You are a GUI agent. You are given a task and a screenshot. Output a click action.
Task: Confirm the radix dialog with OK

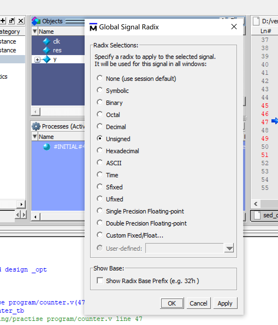pos(172,303)
